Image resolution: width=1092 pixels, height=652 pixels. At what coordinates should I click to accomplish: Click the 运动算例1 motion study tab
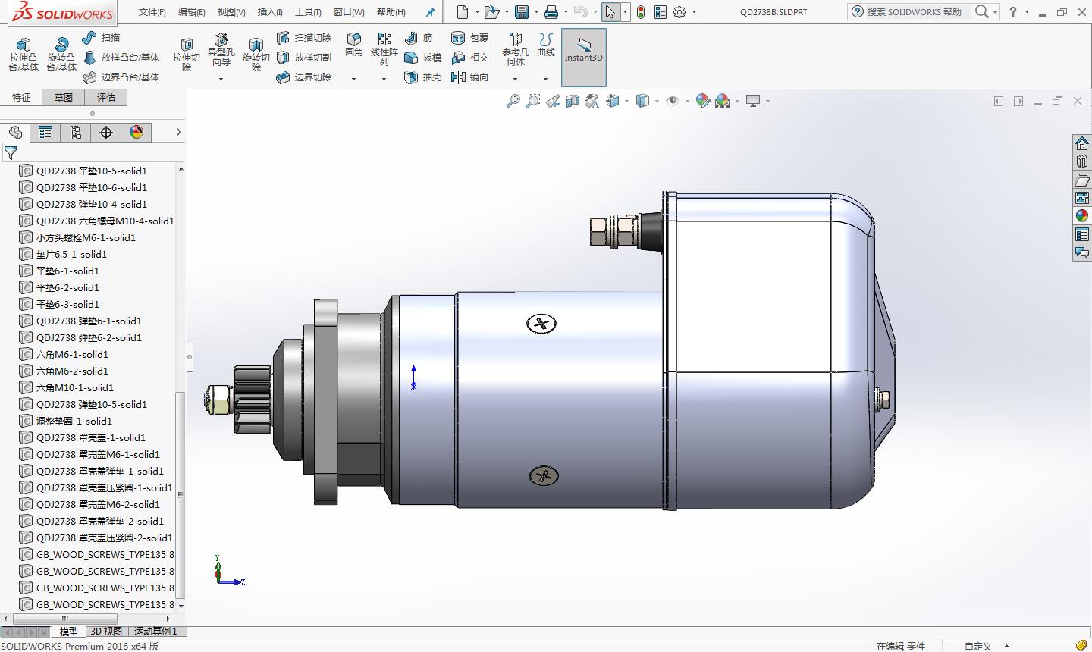click(155, 631)
